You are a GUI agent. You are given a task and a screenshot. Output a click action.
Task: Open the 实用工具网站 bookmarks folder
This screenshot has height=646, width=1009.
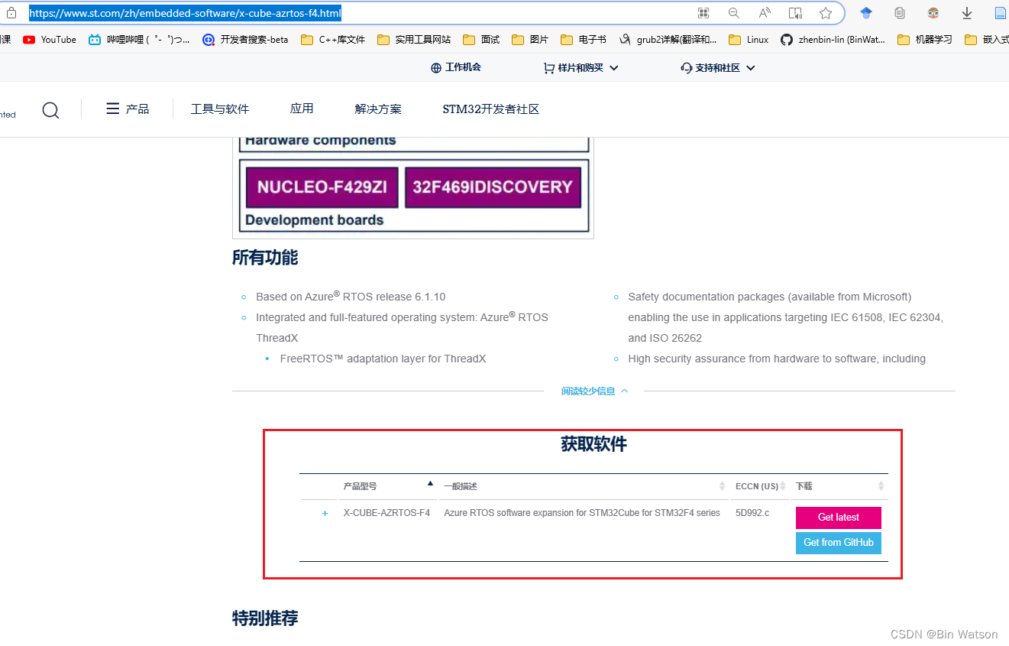click(414, 40)
